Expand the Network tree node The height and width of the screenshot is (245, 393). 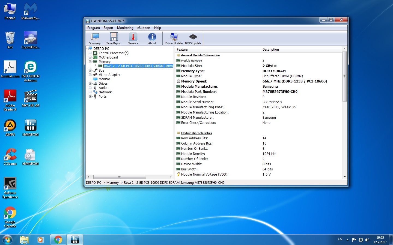pyautogui.click(x=90, y=92)
